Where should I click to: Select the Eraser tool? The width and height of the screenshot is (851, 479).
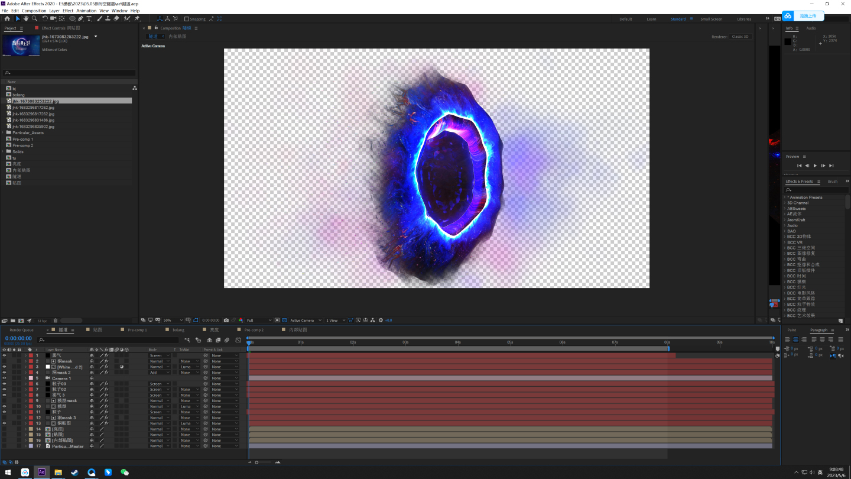[116, 18]
